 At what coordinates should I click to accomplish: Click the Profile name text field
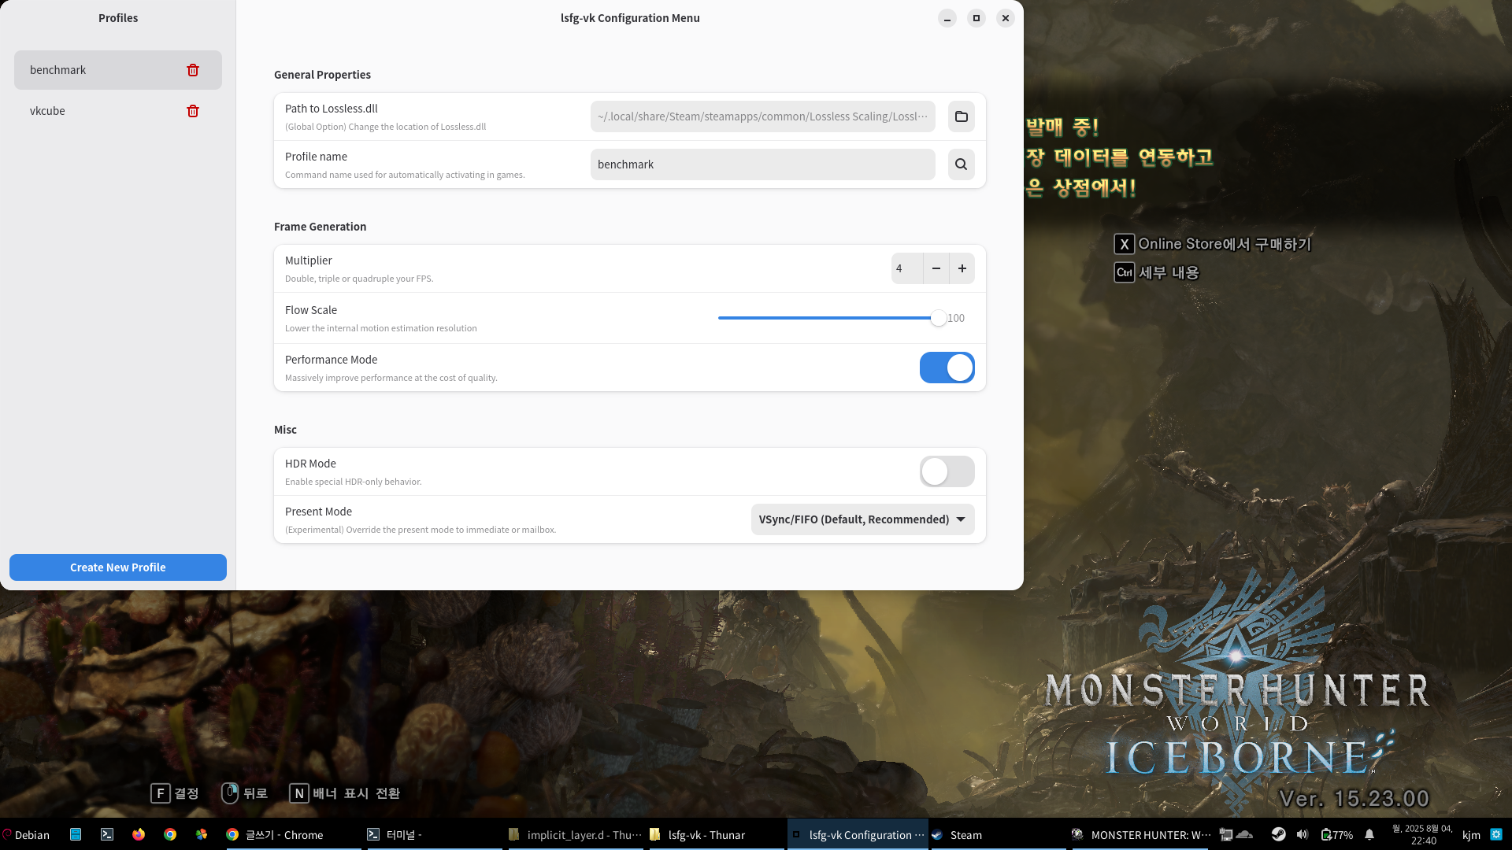(x=762, y=164)
